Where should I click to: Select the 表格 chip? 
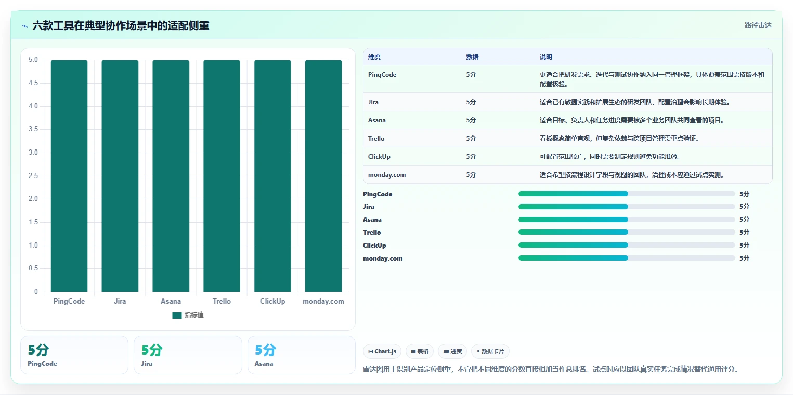(x=420, y=351)
